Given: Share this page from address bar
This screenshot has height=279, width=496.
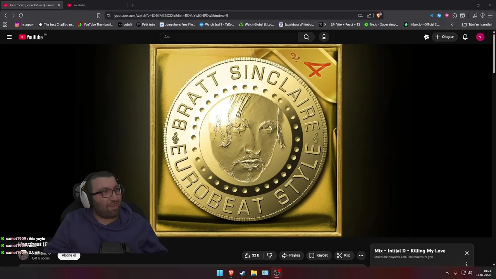Looking at the screenshot, I should coord(369,15).
